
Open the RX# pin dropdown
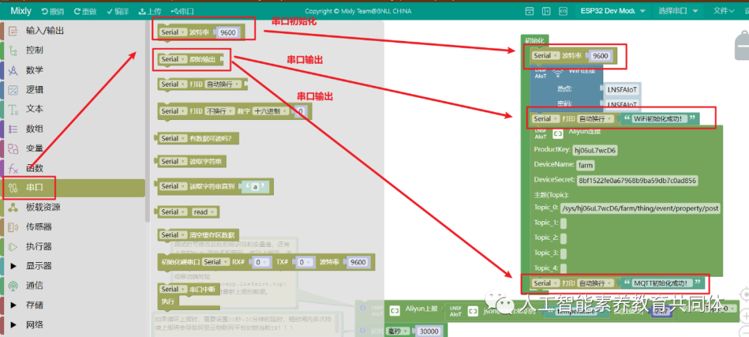click(x=261, y=262)
